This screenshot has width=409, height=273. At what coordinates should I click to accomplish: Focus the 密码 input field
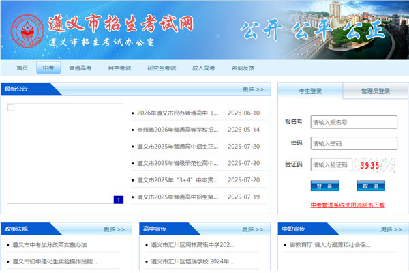click(x=354, y=143)
